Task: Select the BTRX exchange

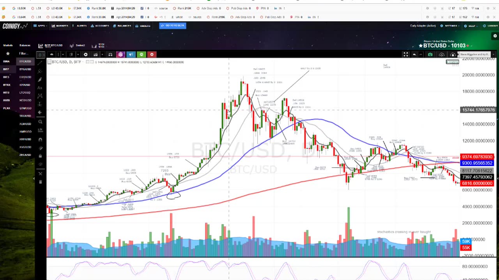Action: pyautogui.click(x=7, y=85)
